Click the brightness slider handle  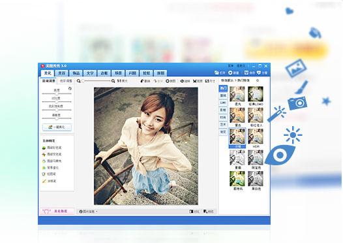(57, 93)
